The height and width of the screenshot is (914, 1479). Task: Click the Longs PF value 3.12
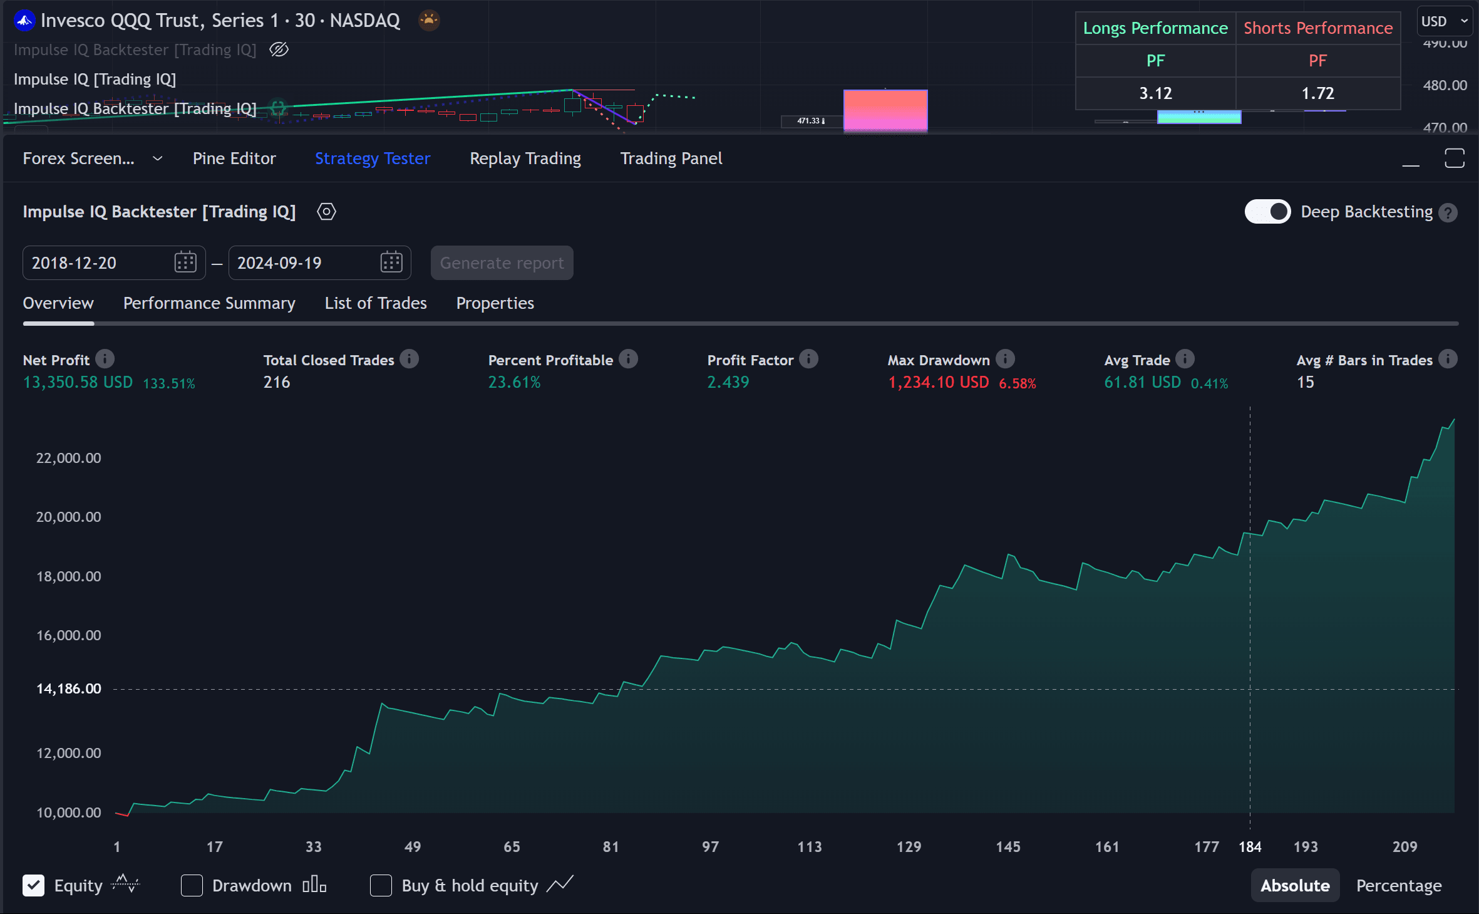pos(1155,93)
